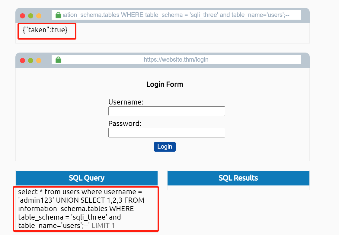Select the SQL Results panel header

(238, 178)
